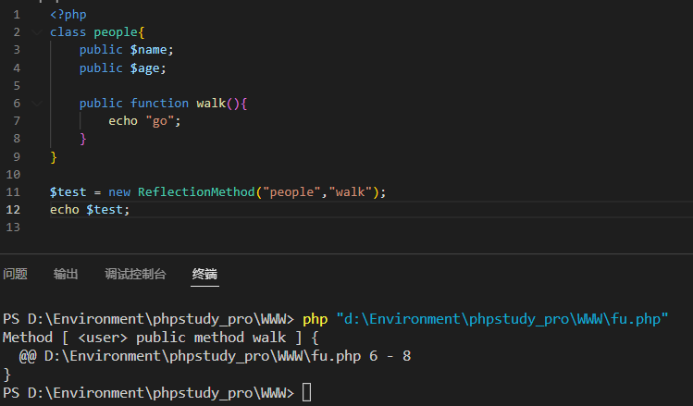693x406 pixels.
Task: Switch to the 输出 tab
Action: click(66, 274)
